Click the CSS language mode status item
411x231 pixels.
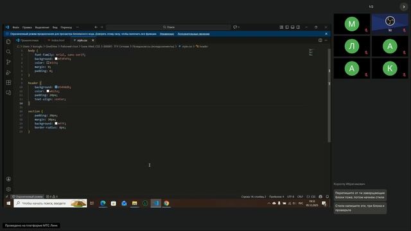311,196
